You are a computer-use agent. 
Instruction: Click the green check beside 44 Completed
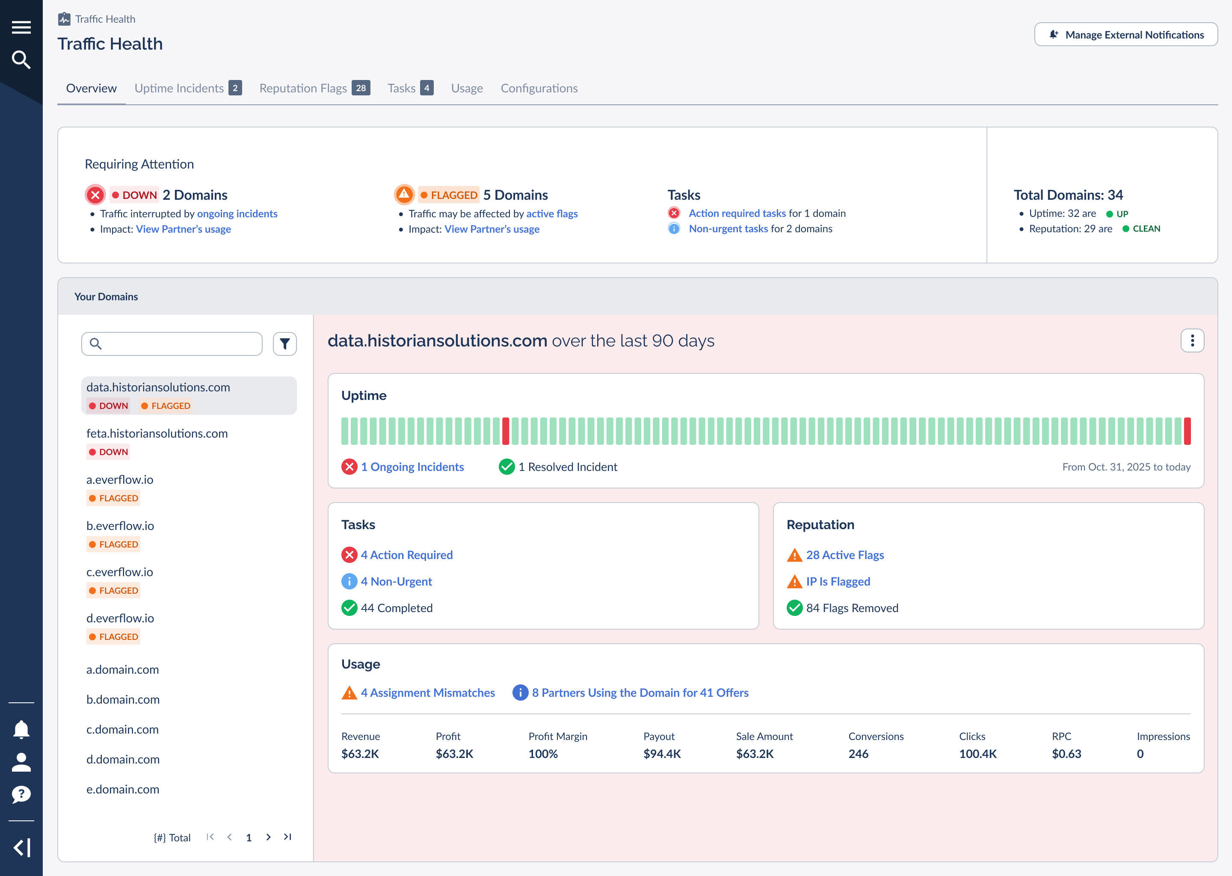pos(349,608)
